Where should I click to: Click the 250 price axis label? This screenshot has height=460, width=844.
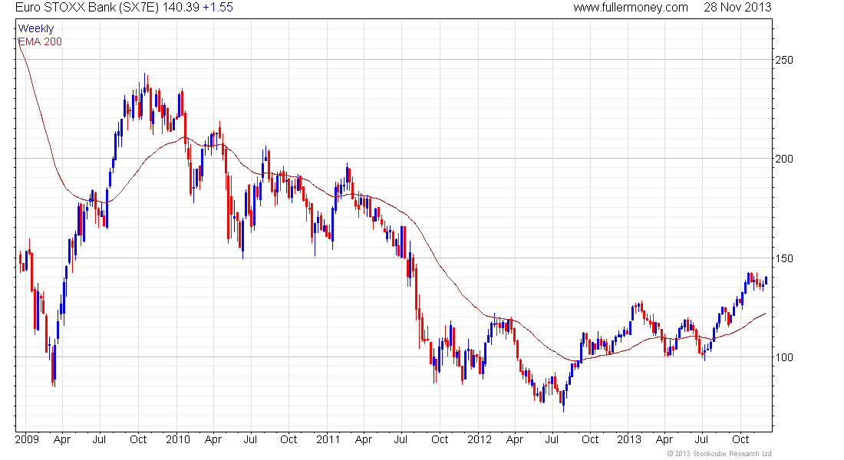tap(784, 60)
